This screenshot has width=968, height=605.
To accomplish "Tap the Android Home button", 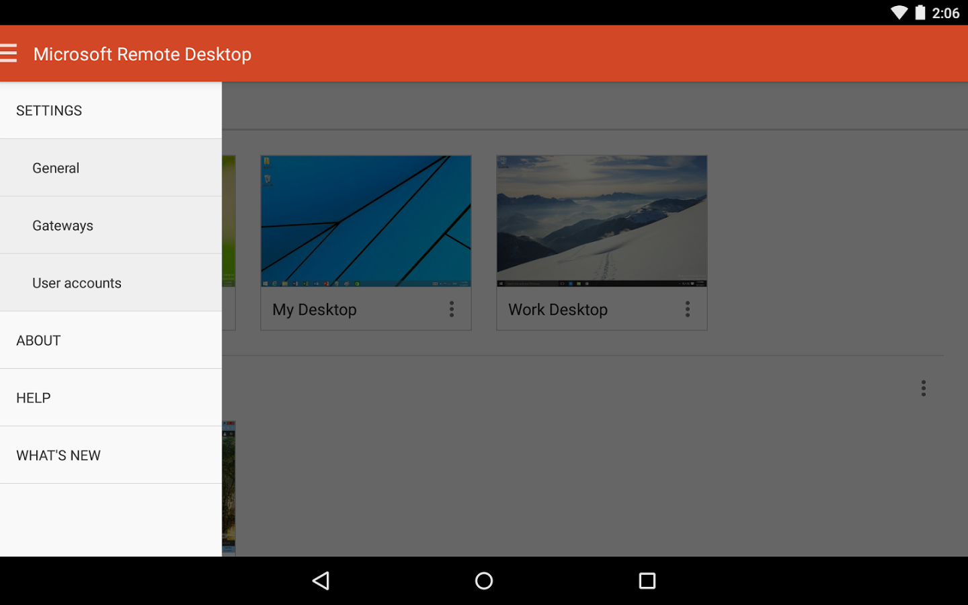I will tap(483, 580).
